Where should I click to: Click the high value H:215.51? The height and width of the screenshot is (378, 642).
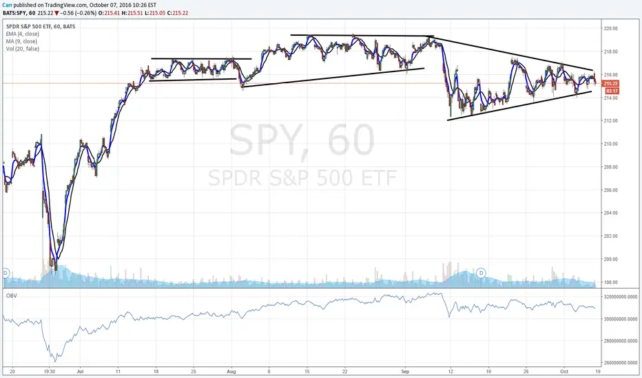point(132,13)
